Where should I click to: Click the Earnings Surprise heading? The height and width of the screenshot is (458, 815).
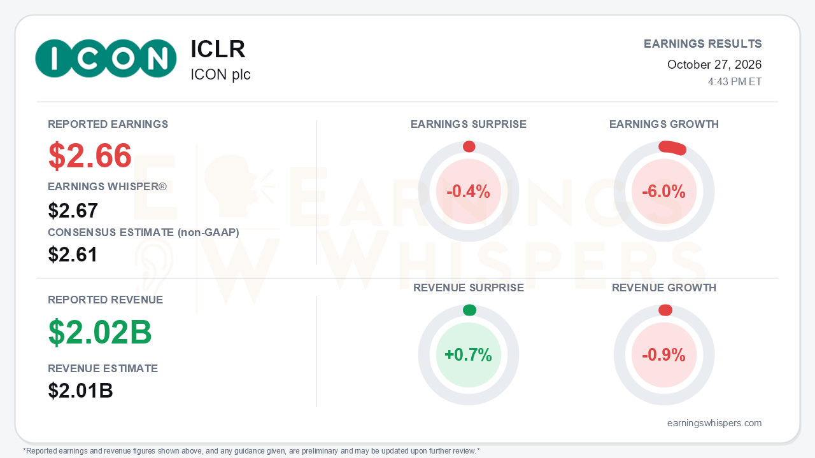[469, 124]
